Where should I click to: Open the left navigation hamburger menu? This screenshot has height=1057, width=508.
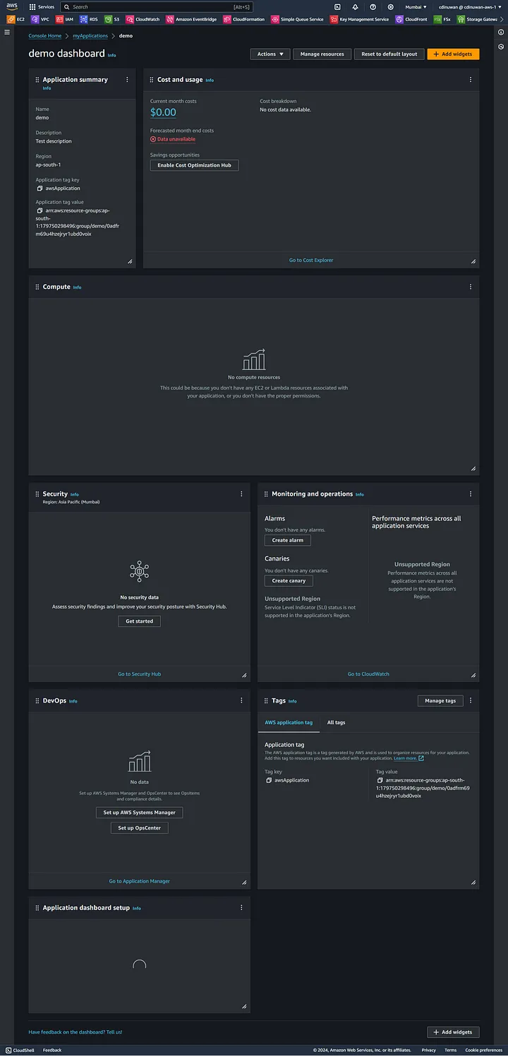pos(7,32)
